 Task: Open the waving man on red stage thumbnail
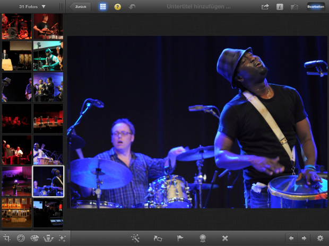16,150
